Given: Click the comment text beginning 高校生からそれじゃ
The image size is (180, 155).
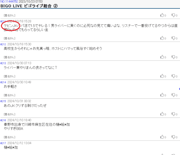Looking at the screenshot, I should tap(53, 48).
